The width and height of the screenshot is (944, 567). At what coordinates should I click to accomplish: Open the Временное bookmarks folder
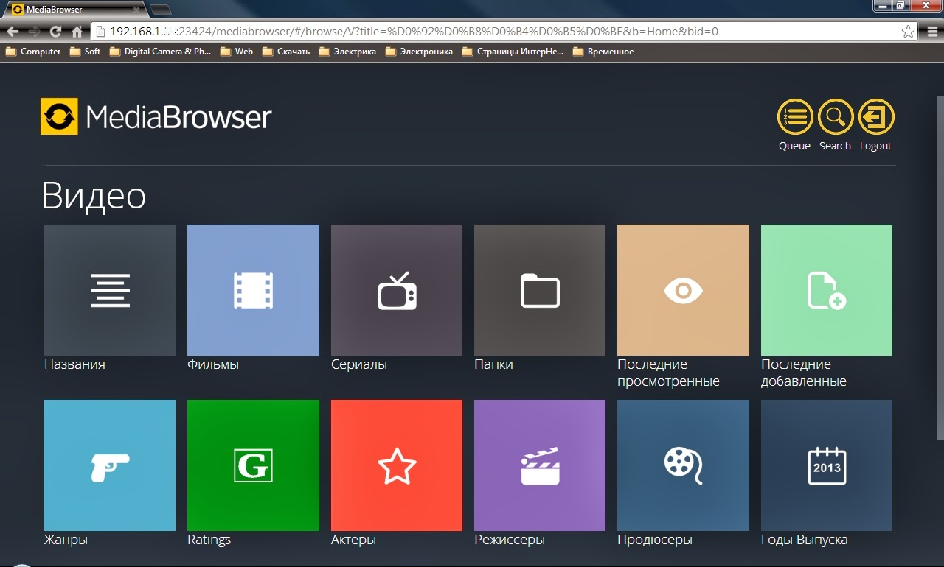point(603,52)
